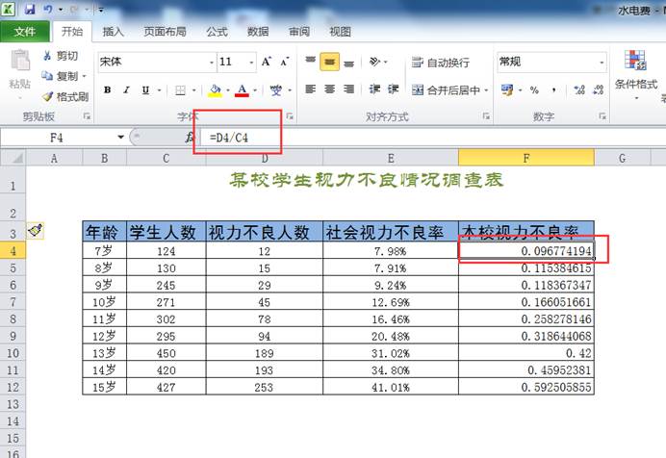Click the File (文件) button
Screen dimensions: 666x458
24,32
